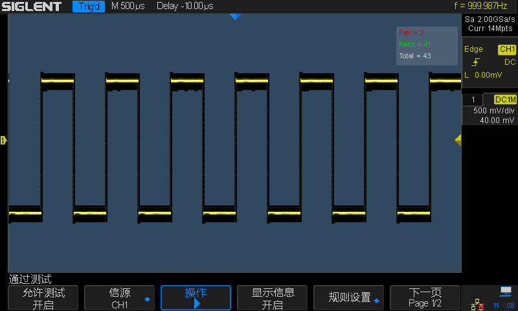Click the blue trigger position marker at top

235,17
